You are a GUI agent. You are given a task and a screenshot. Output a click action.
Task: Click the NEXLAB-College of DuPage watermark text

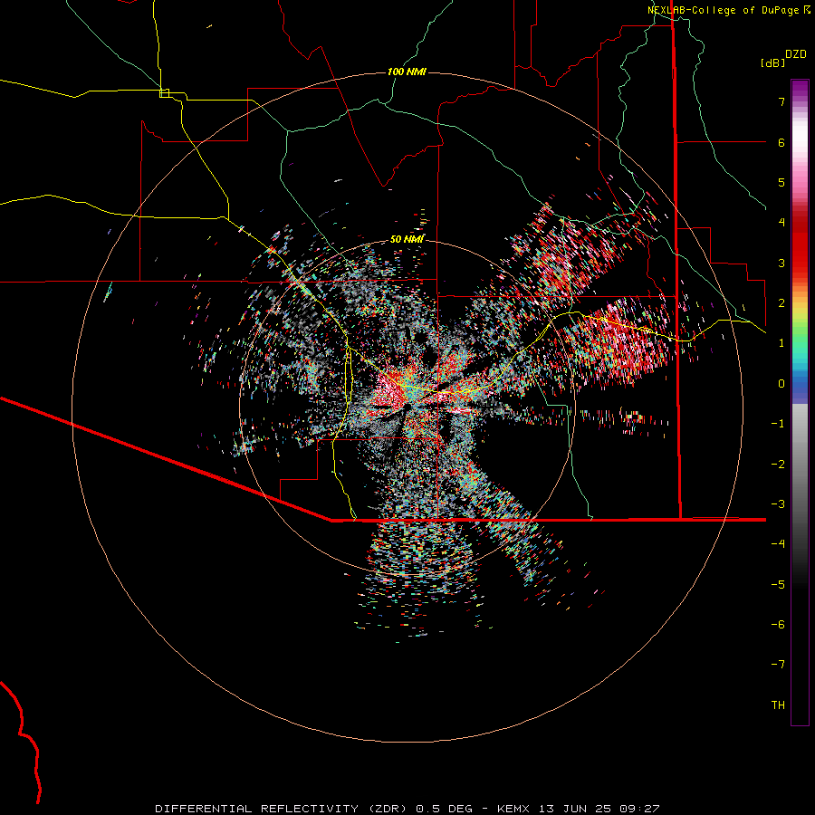(x=729, y=10)
